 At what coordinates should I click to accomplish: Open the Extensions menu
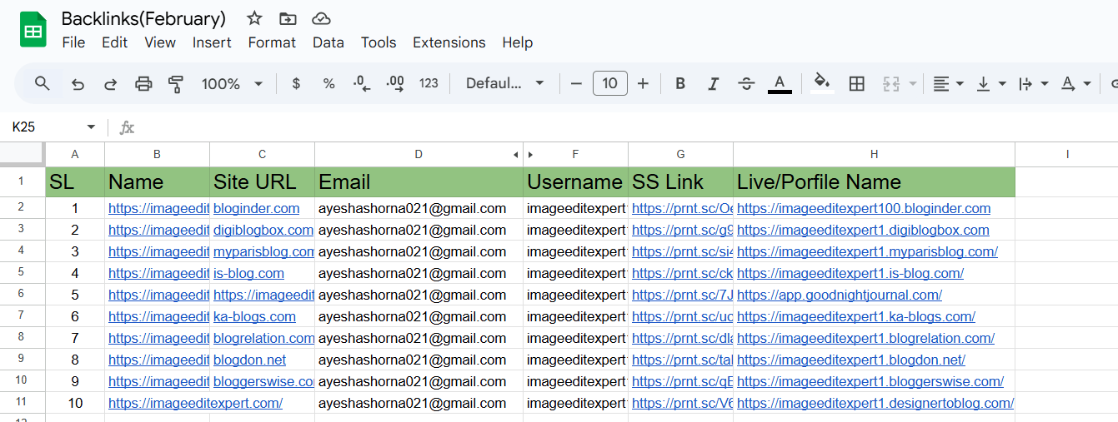click(449, 42)
